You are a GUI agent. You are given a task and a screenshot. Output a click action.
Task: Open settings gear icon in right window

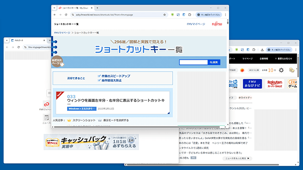click(x=281, y=70)
